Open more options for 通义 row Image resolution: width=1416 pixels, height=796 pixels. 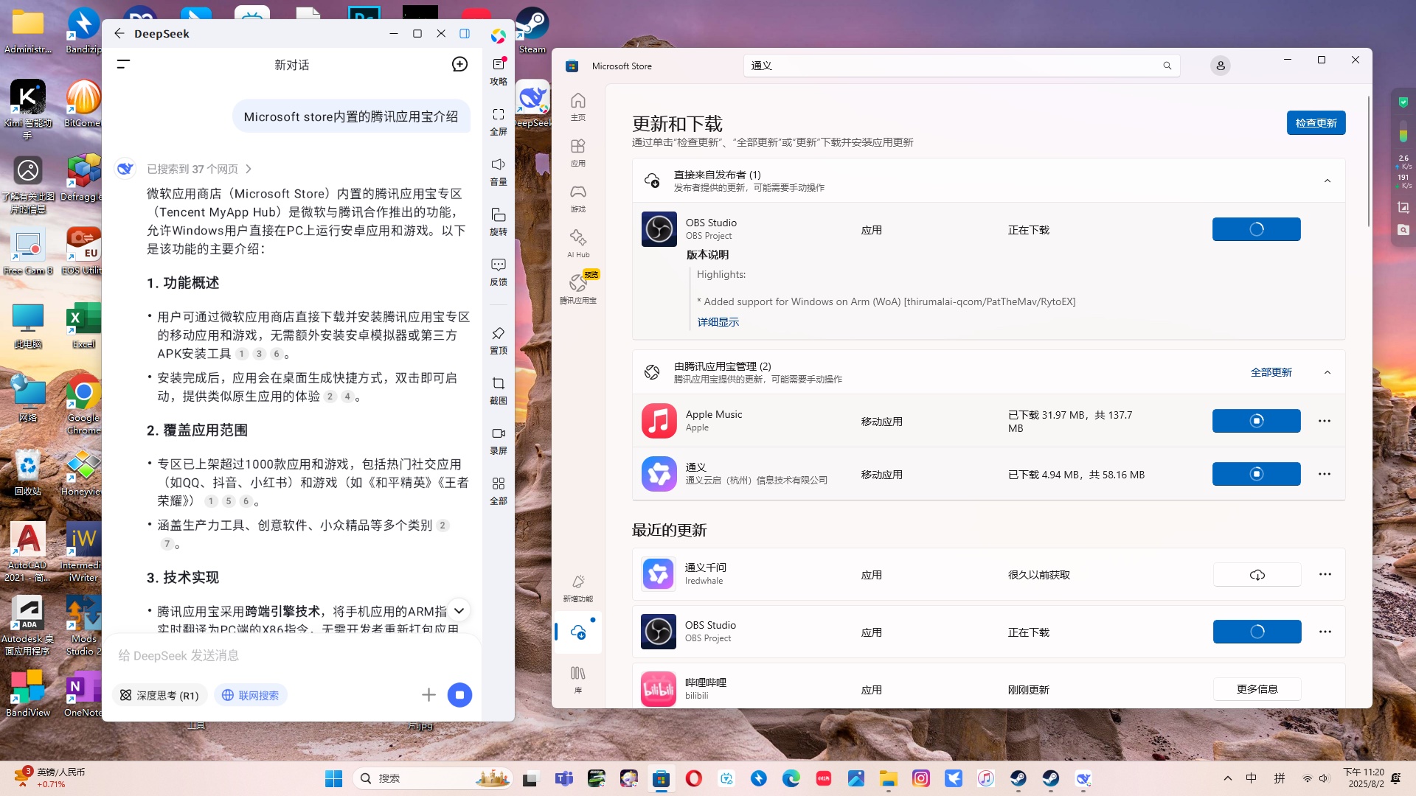(1325, 474)
